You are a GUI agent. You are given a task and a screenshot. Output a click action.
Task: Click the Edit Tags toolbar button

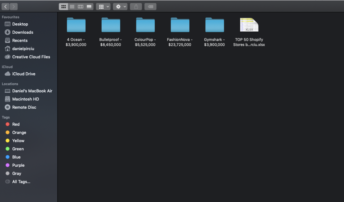coord(150,7)
